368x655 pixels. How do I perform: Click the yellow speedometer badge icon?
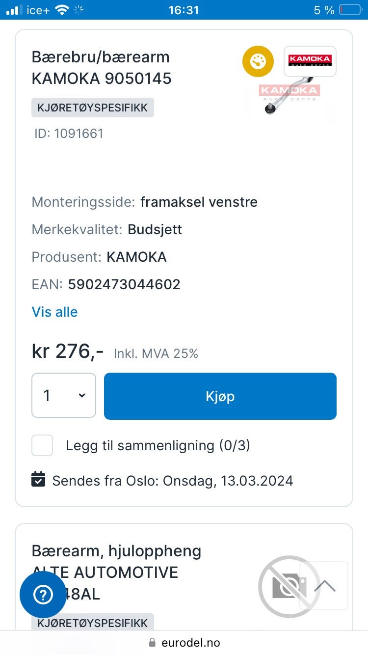[x=258, y=61]
